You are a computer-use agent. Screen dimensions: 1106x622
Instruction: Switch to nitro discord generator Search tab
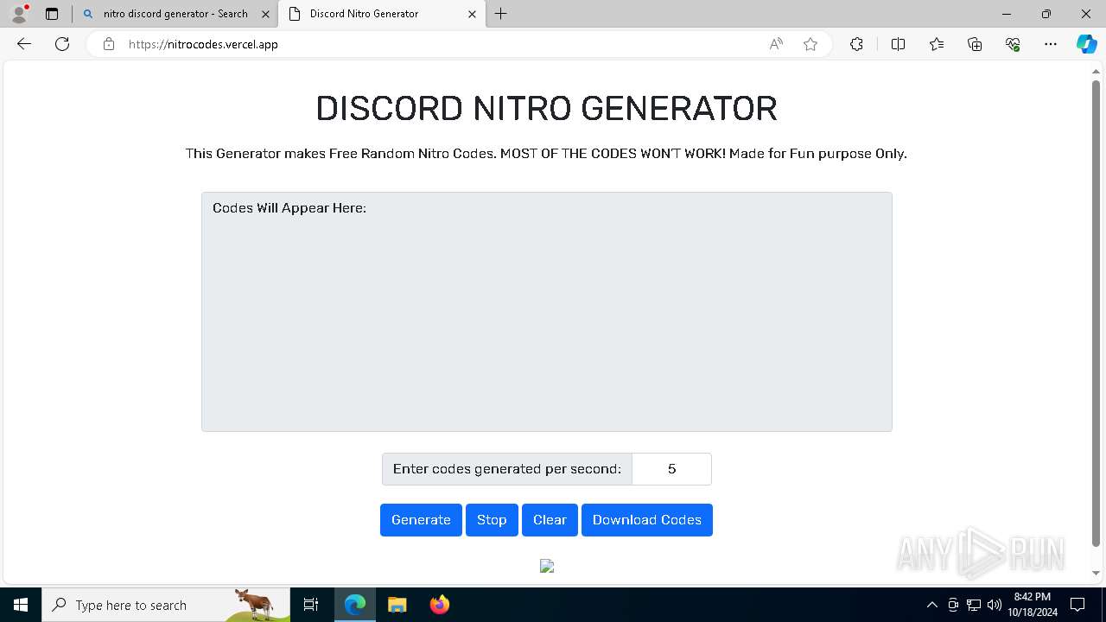point(175,14)
